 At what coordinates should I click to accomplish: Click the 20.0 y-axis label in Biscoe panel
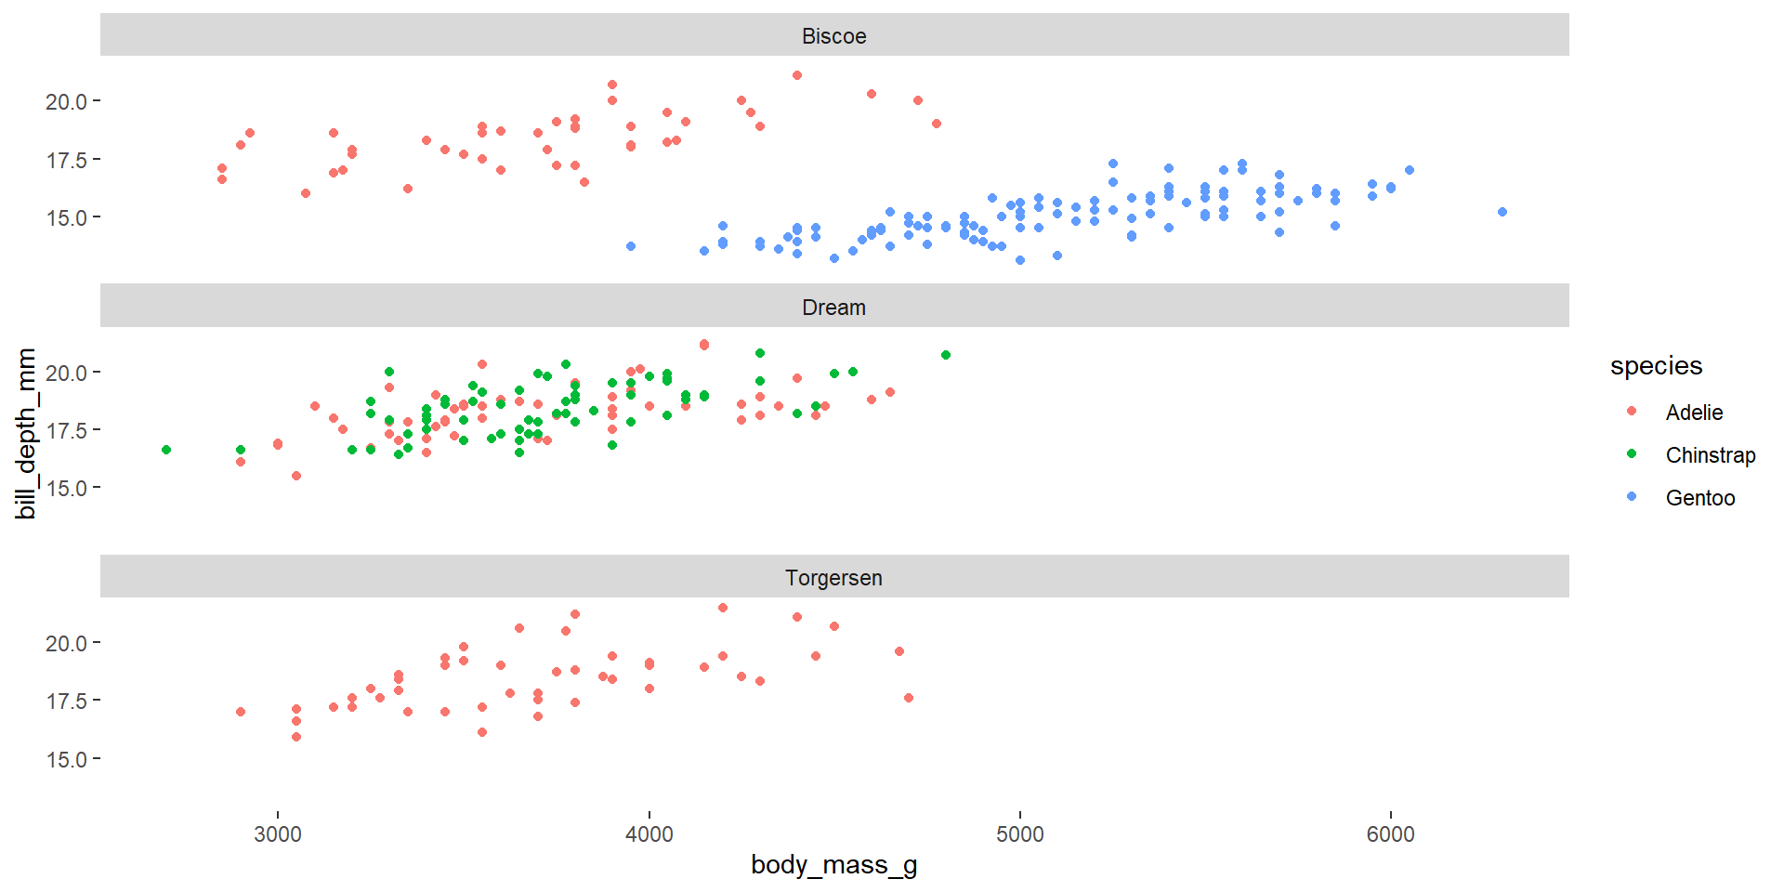pos(66,101)
